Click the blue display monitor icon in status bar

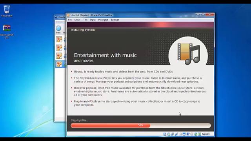[x=184, y=134]
